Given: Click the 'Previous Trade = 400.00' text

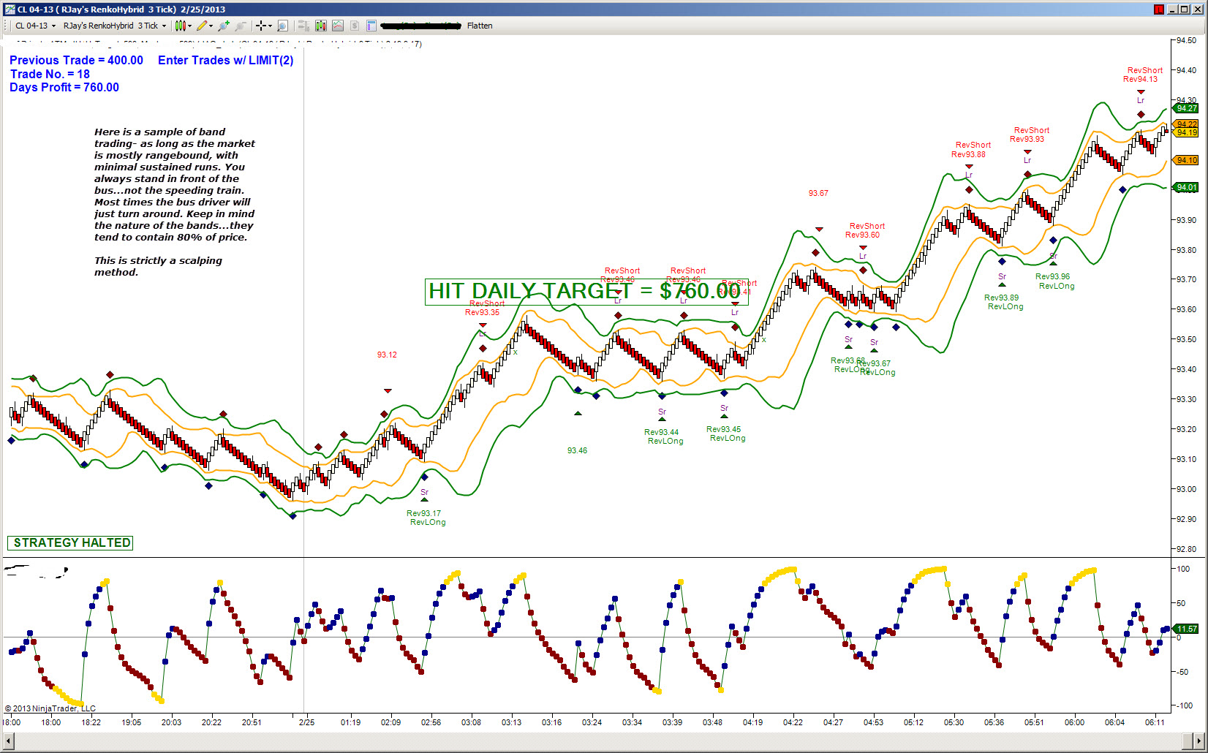Looking at the screenshot, I should (76, 60).
